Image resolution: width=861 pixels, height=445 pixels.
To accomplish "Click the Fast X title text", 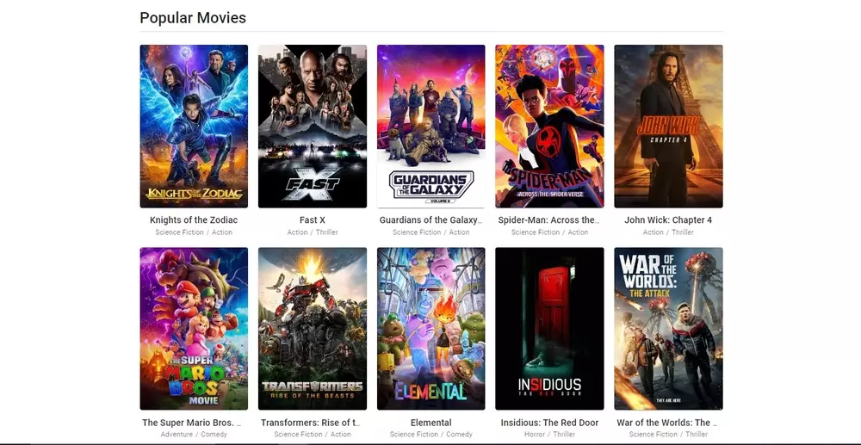I will (x=313, y=220).
